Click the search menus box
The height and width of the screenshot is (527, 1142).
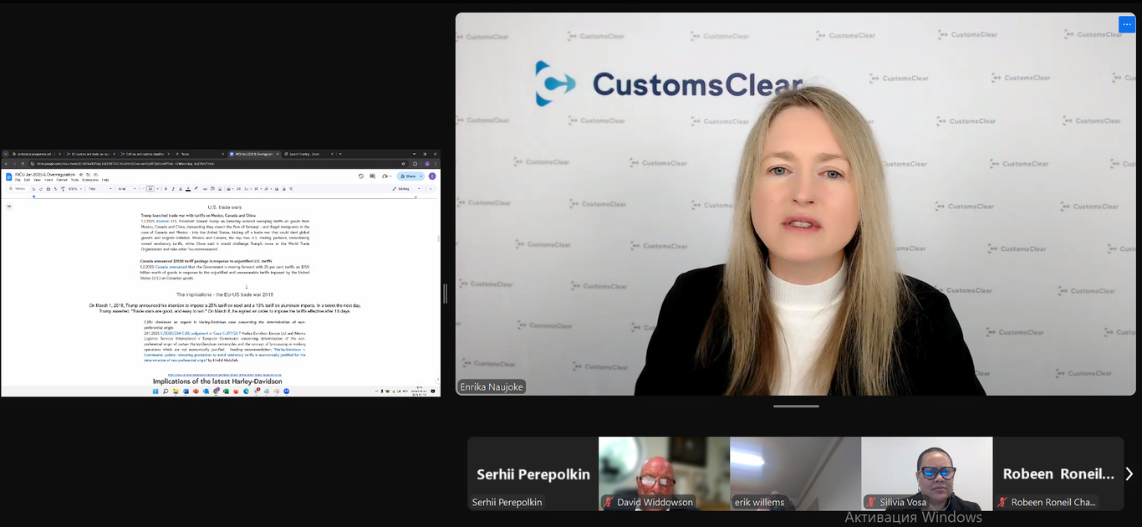(18, 189)
